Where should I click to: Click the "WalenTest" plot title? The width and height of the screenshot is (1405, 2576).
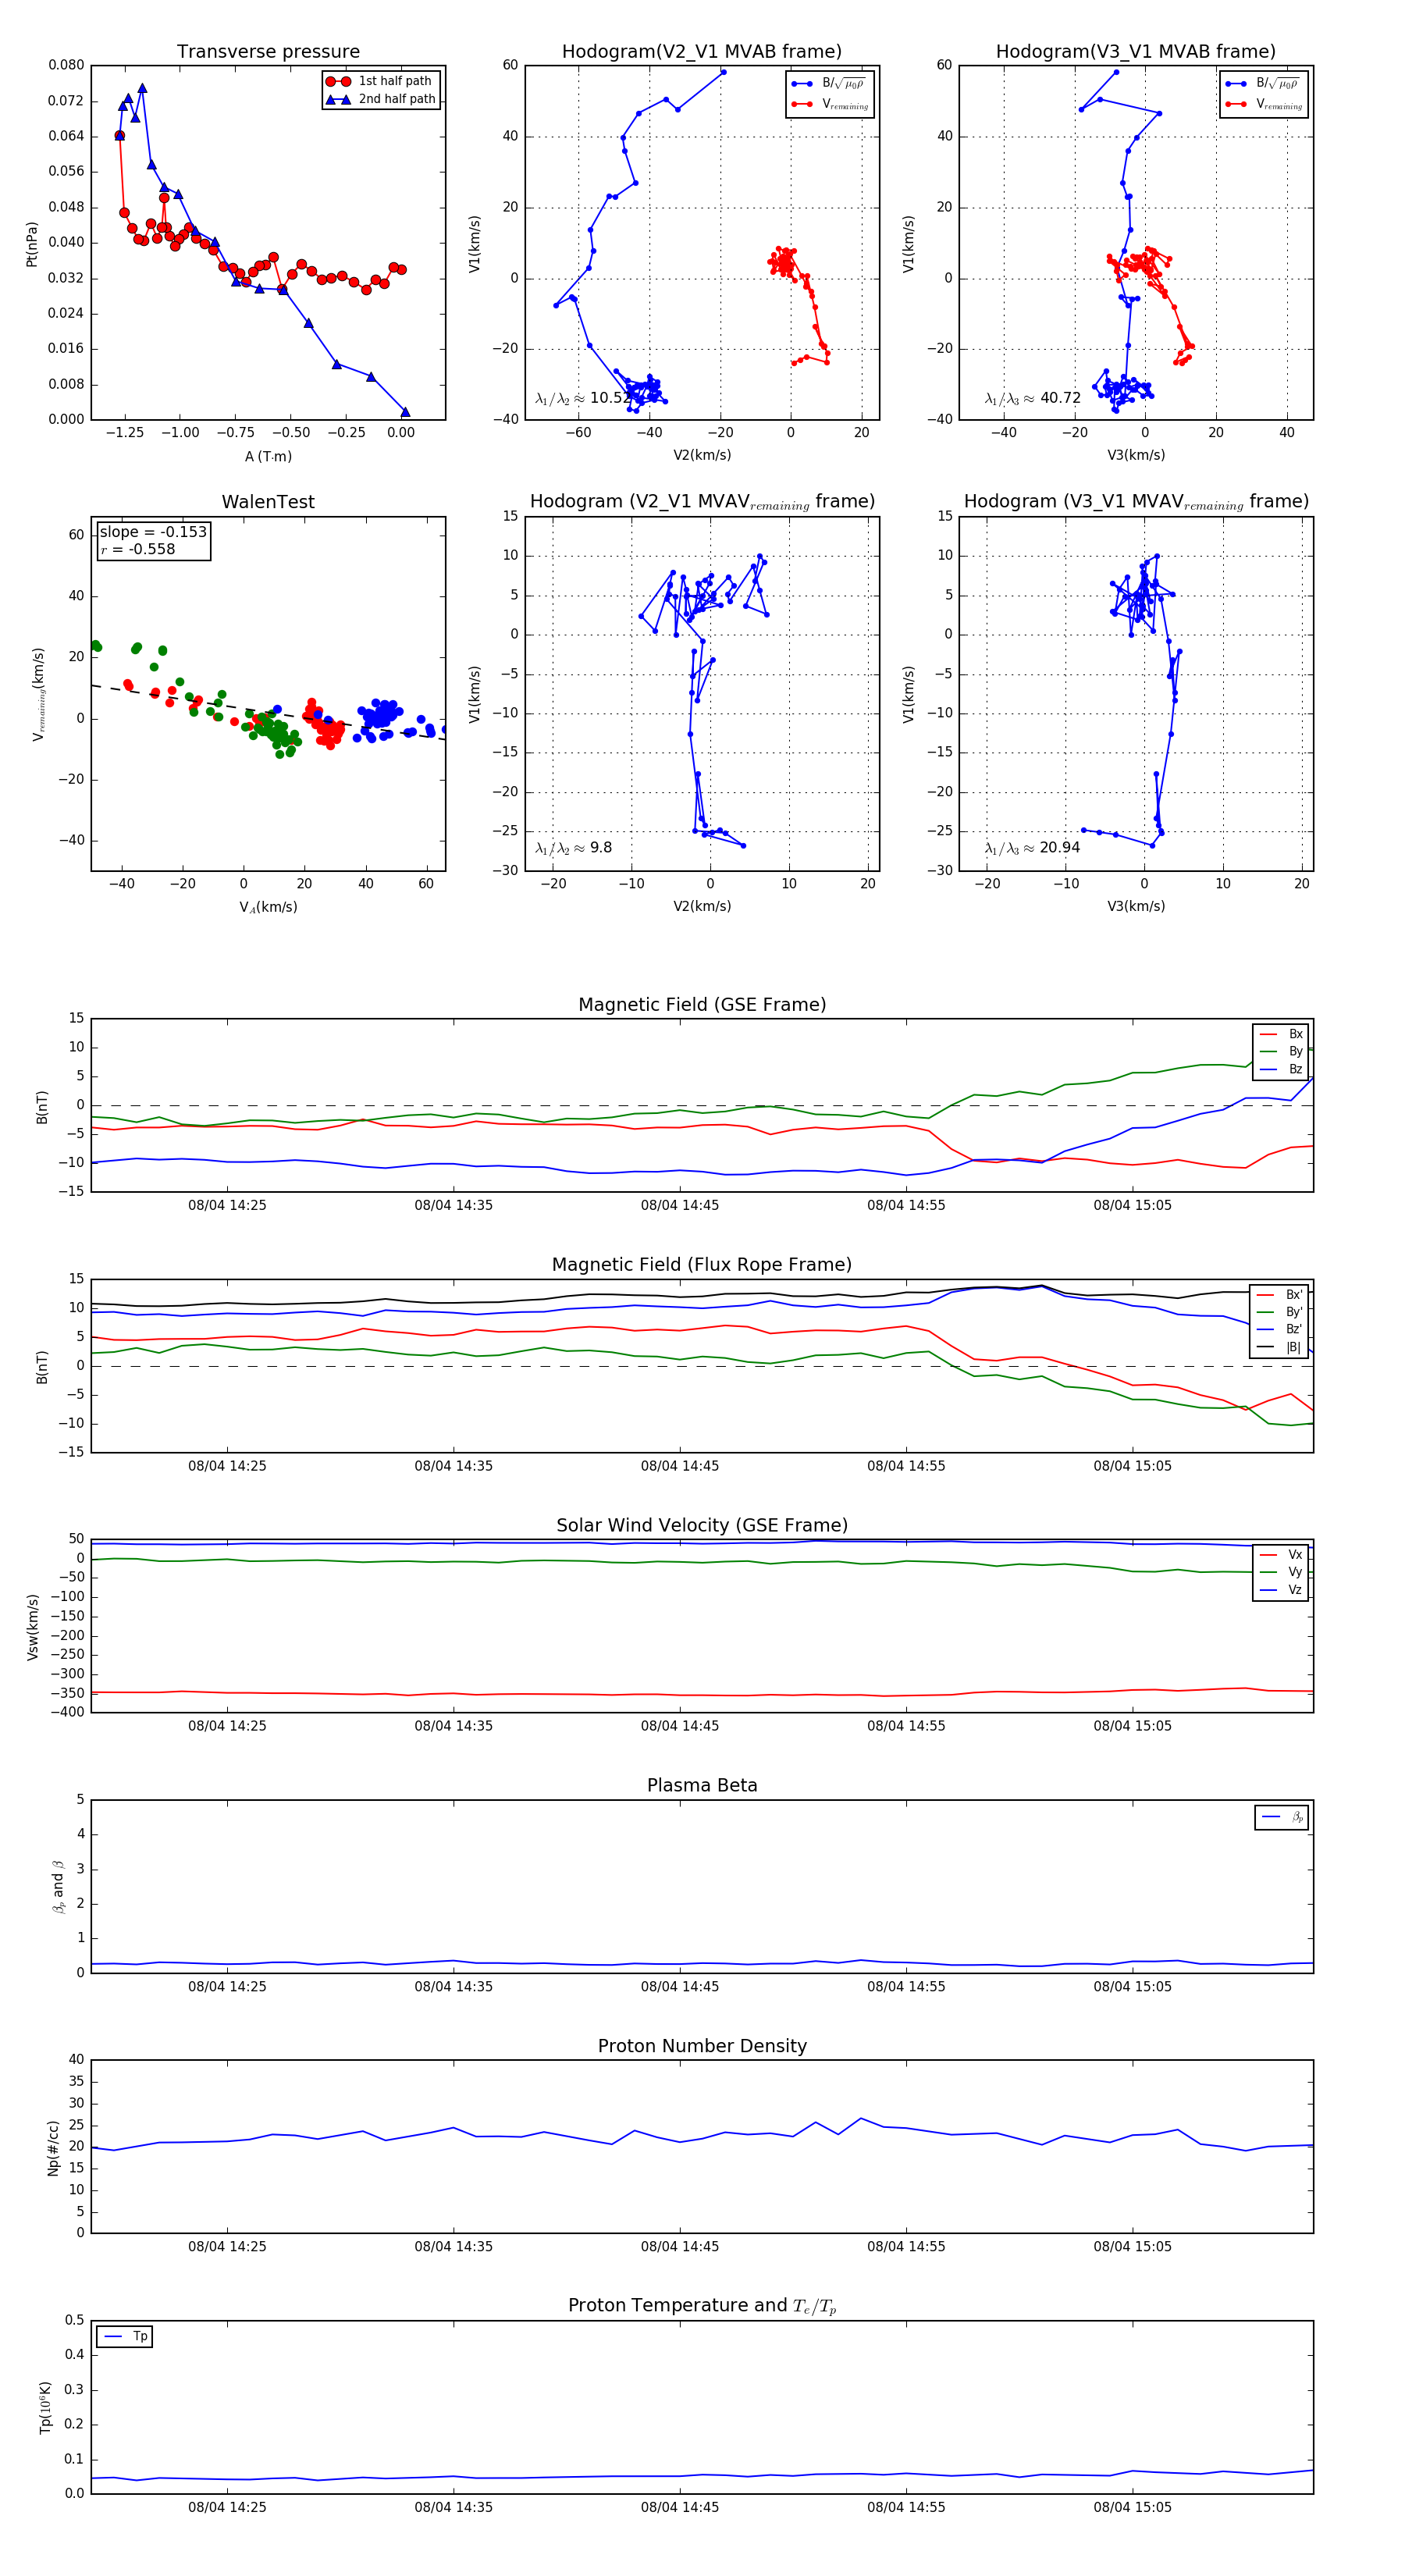coord(268,502)
